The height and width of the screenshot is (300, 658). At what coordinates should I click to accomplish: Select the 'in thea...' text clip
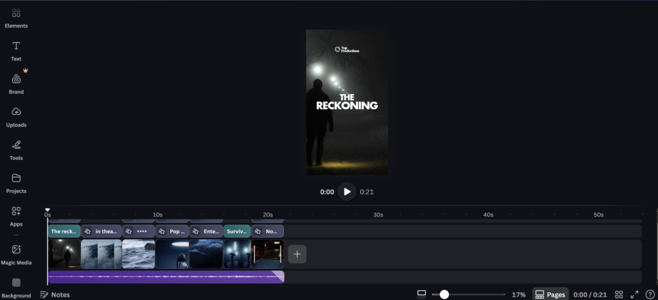(x=101, y=231)
